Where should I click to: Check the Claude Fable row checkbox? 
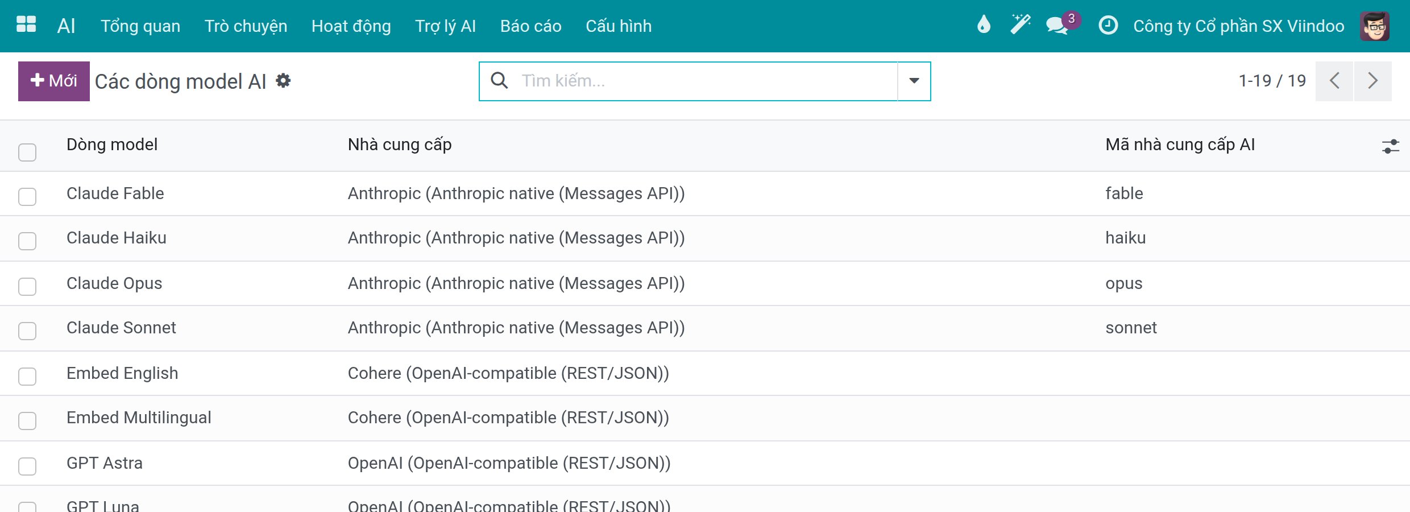pyautogui.click(x=27, y=197)
